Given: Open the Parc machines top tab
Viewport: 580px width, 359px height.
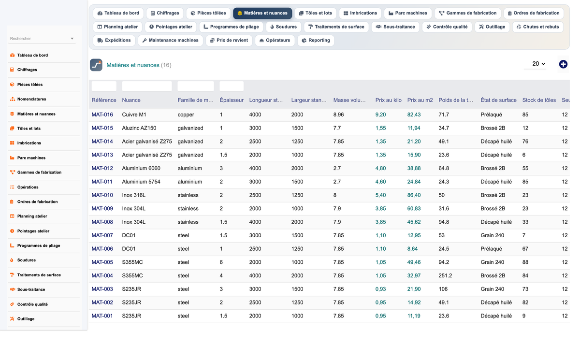Looking at the screenshot, I should (x=408, y=14).
